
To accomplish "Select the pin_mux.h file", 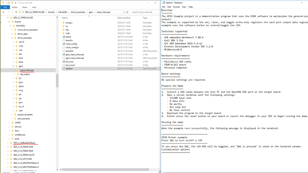I will pyautogui.click(x=70, y=65).
